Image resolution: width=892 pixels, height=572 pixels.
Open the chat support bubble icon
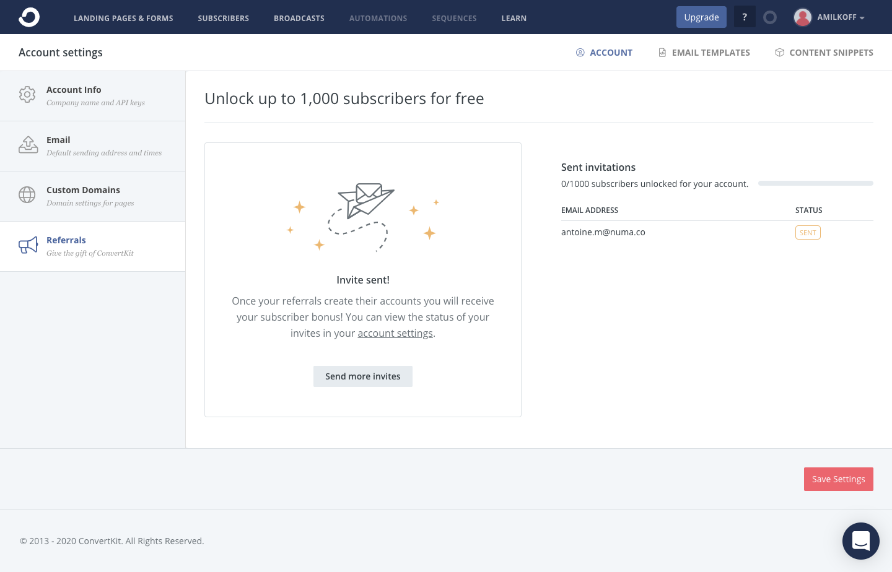[x=861, y=540]
